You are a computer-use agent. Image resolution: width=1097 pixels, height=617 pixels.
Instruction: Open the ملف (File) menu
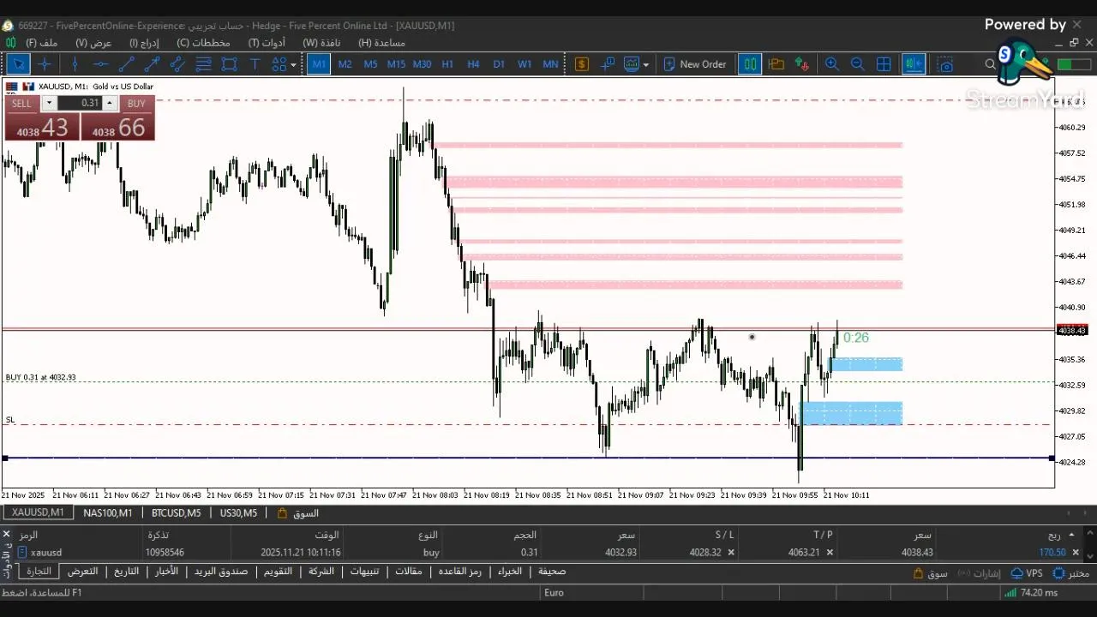[42, 42]
